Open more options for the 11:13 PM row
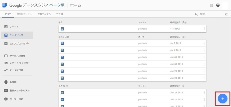 tap(204, 29)
